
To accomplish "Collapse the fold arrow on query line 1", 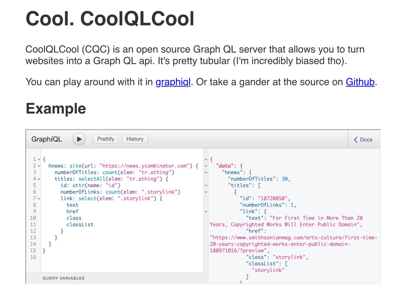I will pos(38,160).
